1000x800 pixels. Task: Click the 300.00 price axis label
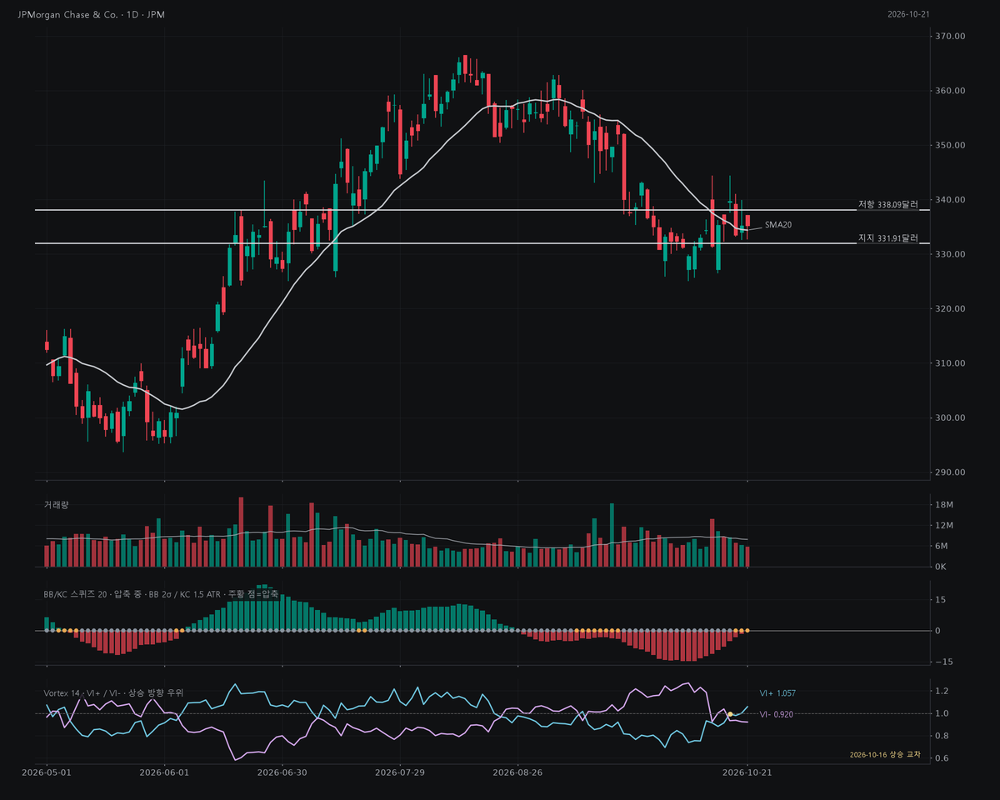(951, 418)
